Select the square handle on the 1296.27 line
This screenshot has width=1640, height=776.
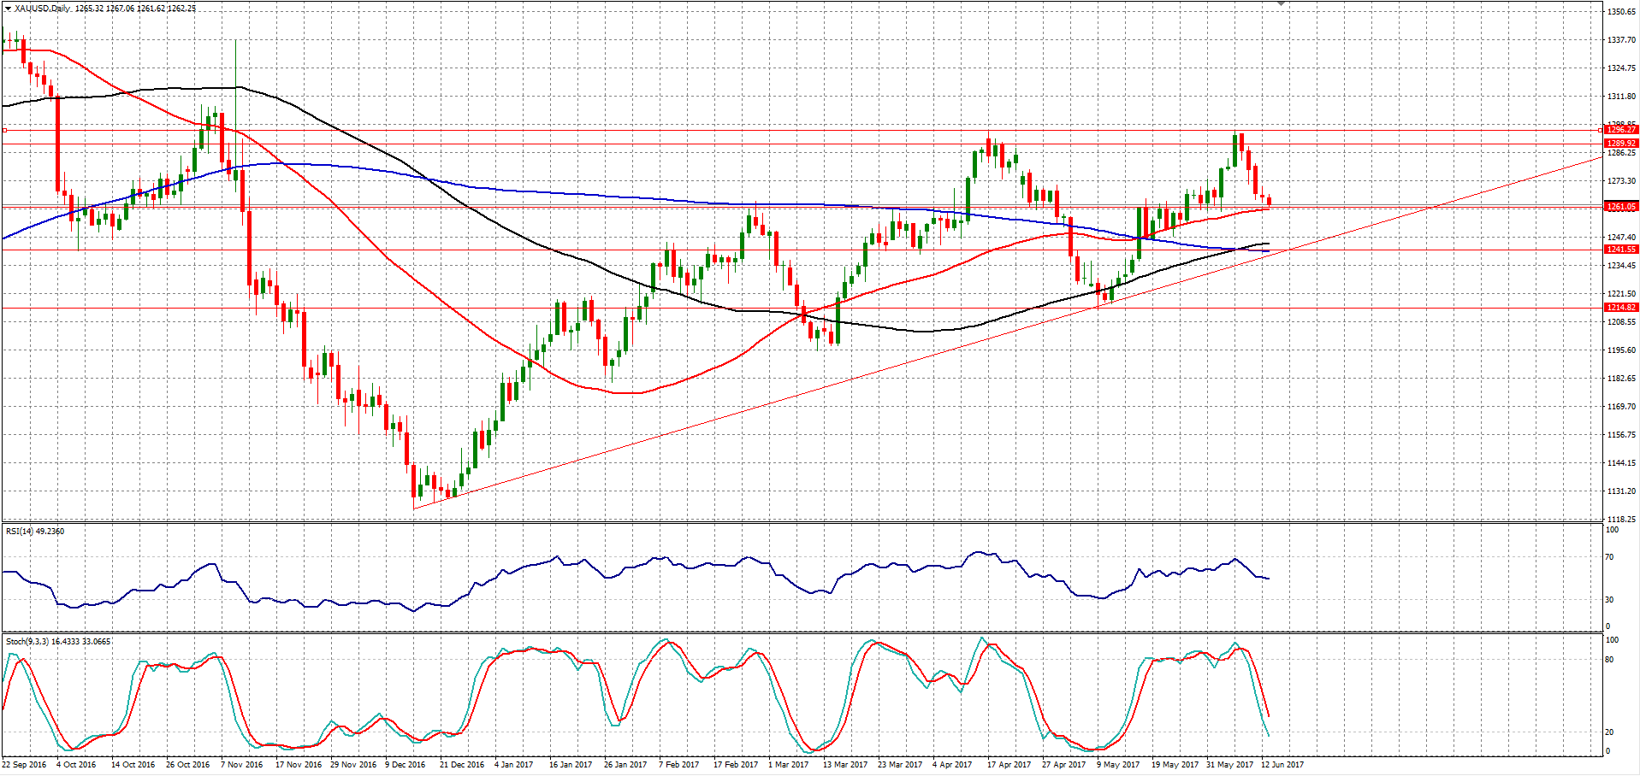coord(5,131)
